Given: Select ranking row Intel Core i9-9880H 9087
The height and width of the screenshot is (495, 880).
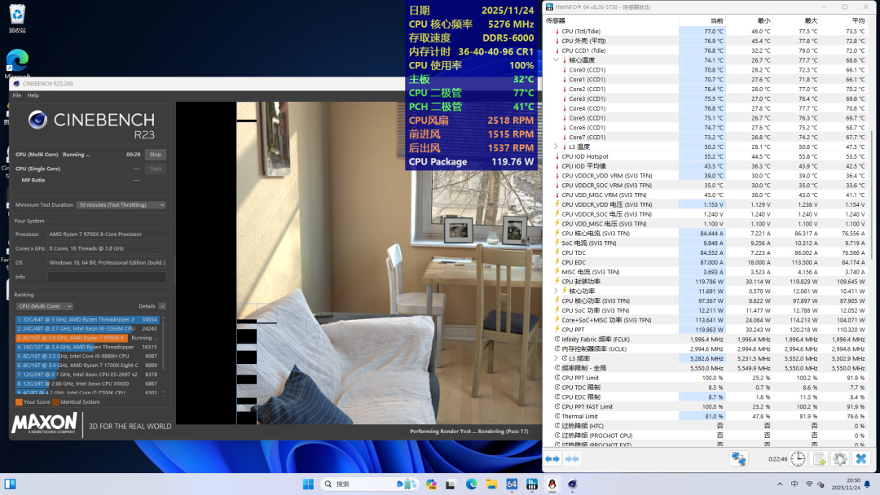Looking at the screenshot, I should [x=87, y=356].
